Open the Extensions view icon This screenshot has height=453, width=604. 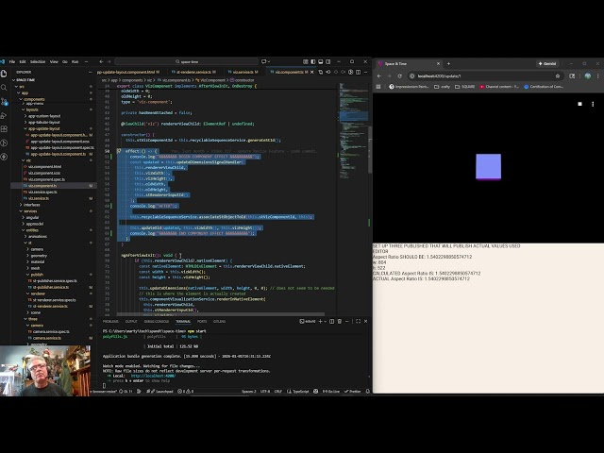[x=4, y=129]
